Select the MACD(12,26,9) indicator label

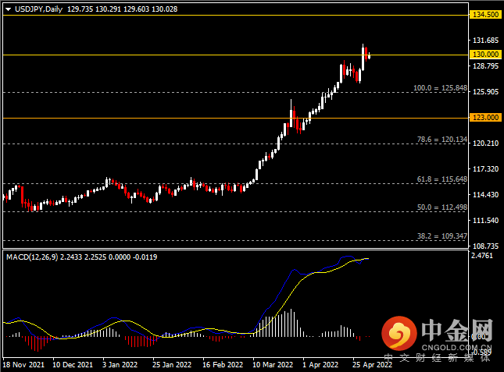point(32,257)
